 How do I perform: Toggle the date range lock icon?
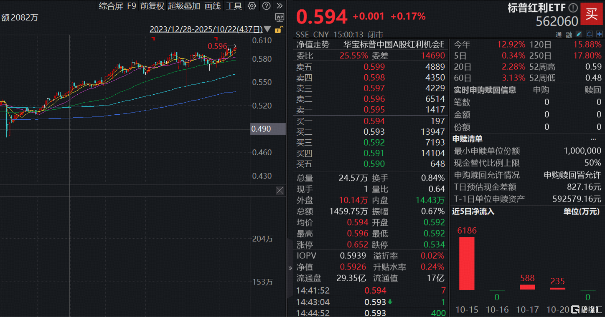pyautogui.click(x=278, y=29)
